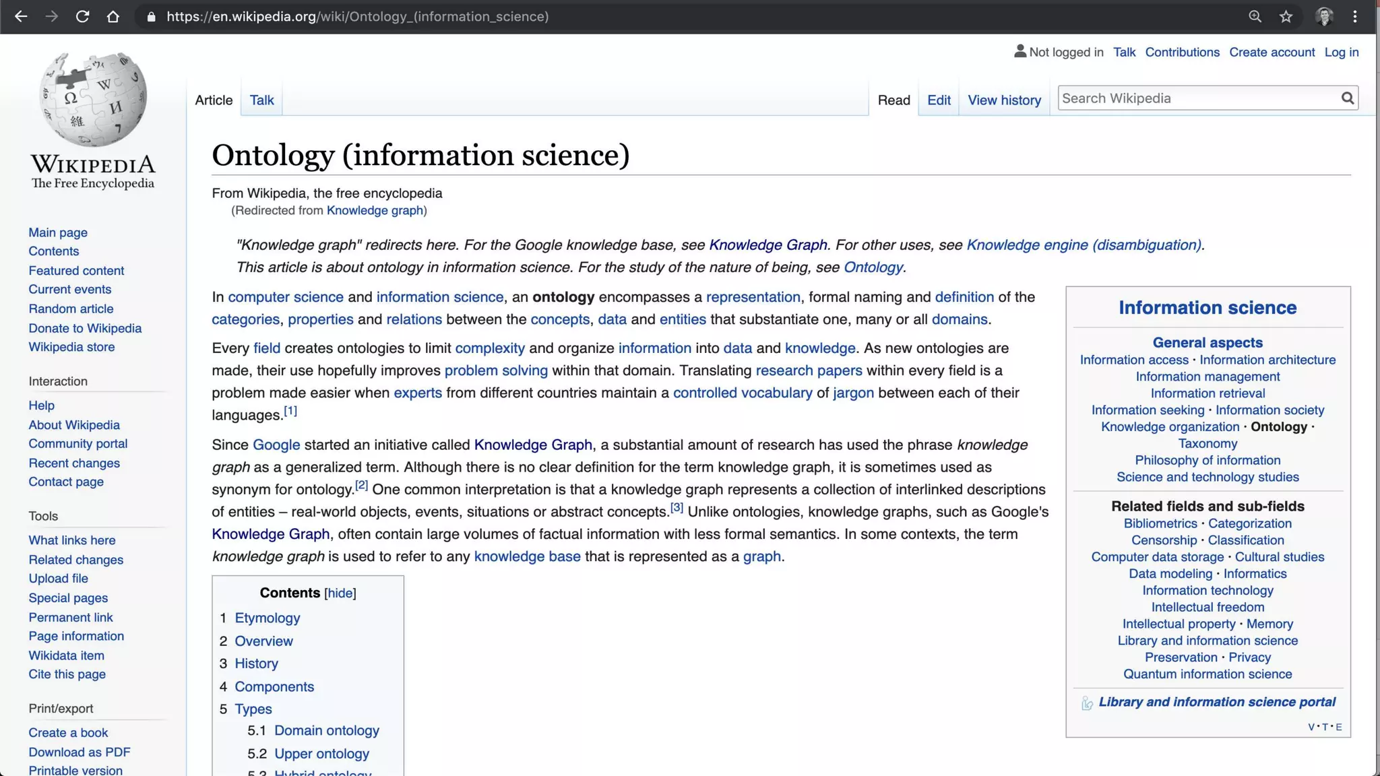Go to browser home page icon
Image resolution: width=1380 pixels, height=776 pixels.
[x=113, y=16]
